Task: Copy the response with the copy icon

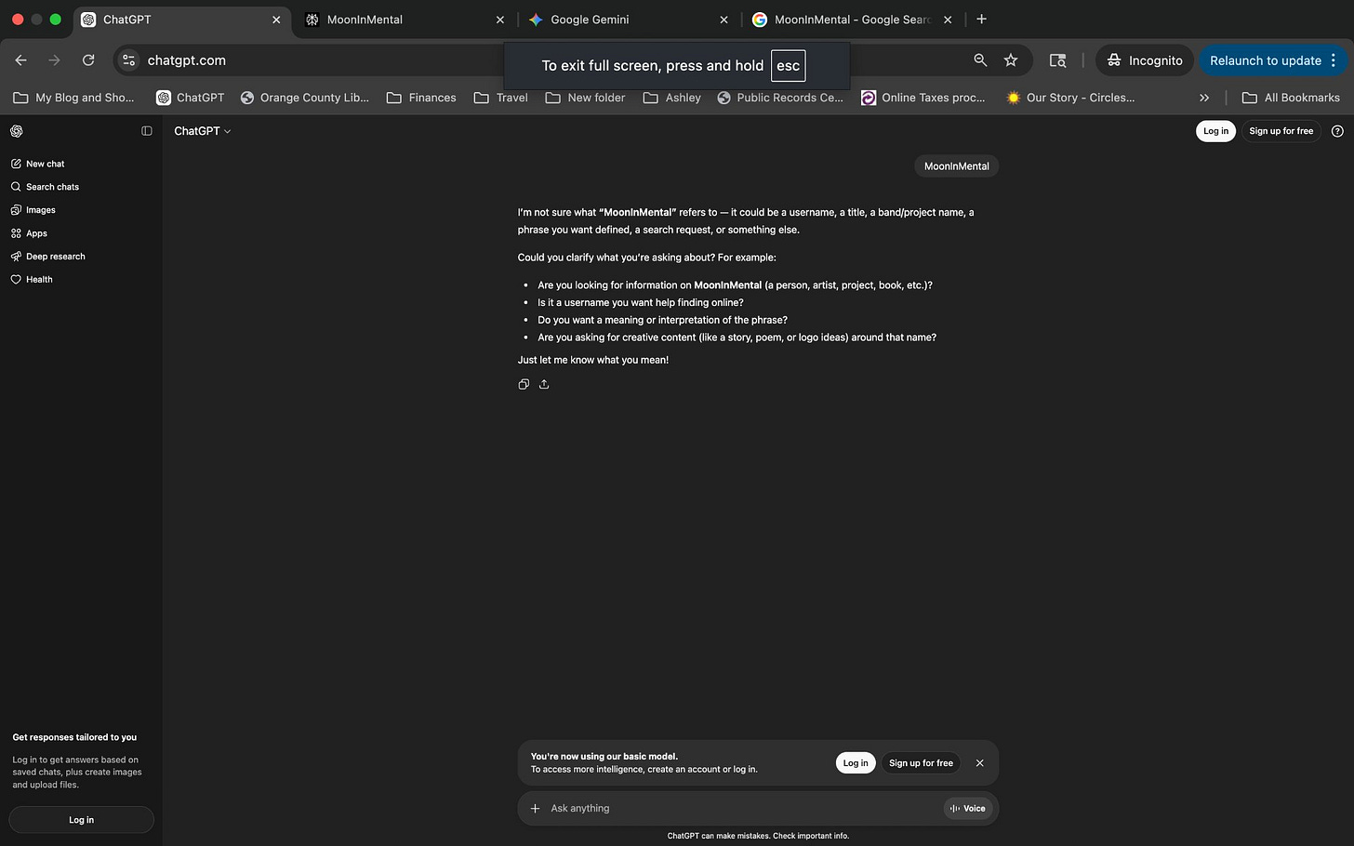Action: (x=524, y=384)
